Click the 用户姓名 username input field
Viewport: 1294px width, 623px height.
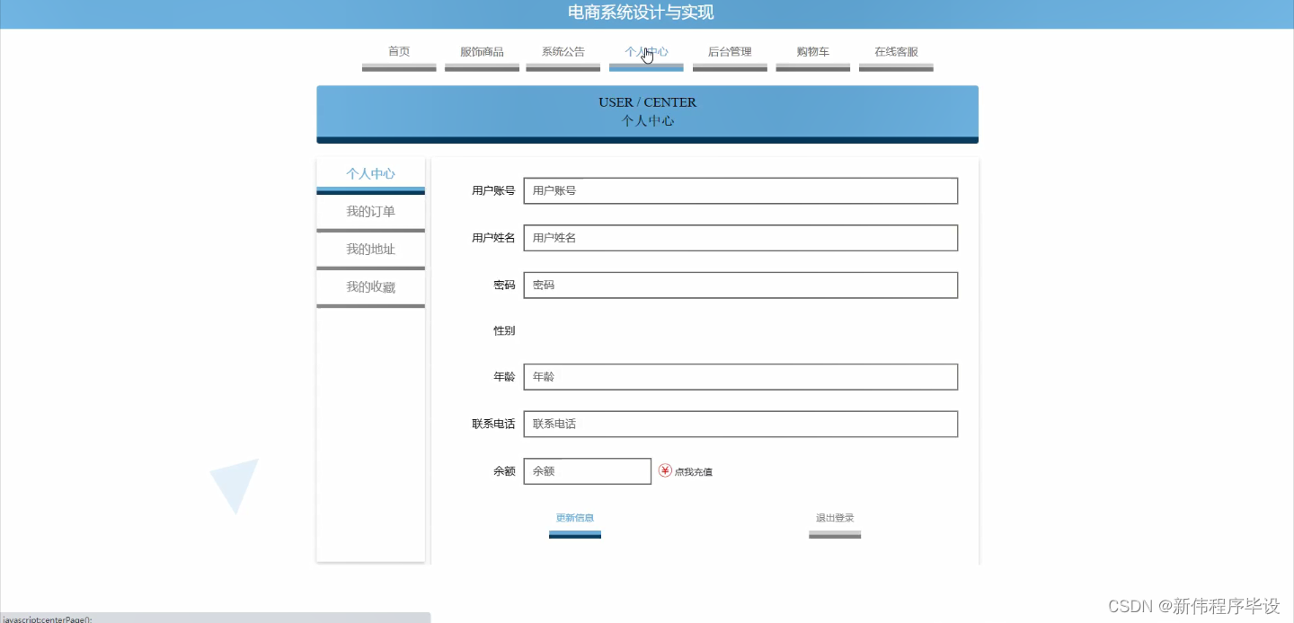pyautogui.click(x=740, y=237)
